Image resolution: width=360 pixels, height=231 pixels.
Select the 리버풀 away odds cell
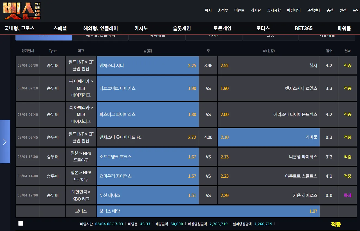tap(269, 137)
